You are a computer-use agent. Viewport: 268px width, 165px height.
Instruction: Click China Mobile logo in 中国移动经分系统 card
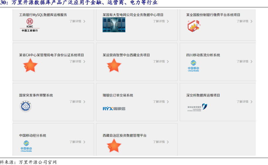pos(26,146)
